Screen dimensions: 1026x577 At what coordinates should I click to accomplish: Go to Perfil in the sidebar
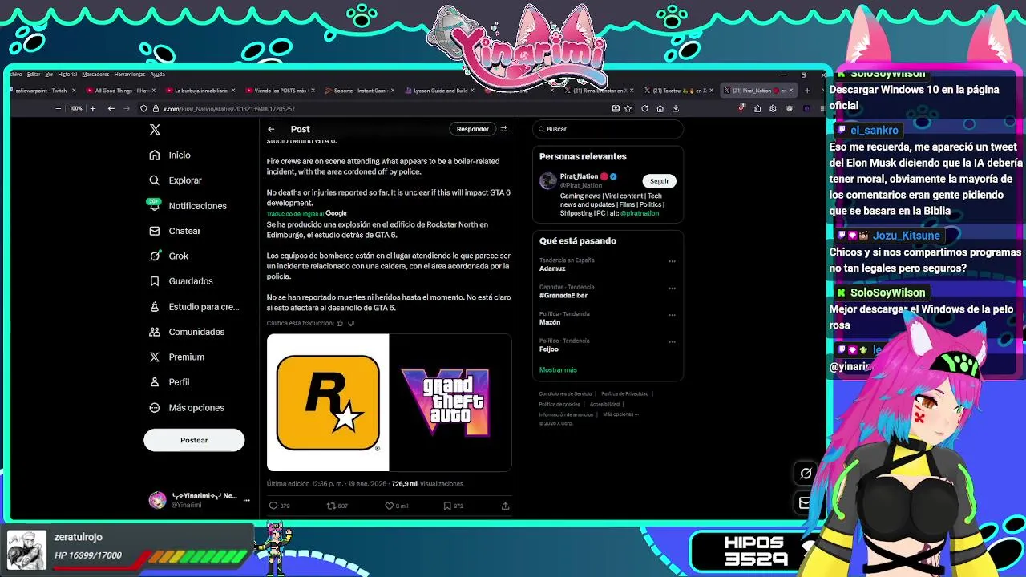(169, 382)
